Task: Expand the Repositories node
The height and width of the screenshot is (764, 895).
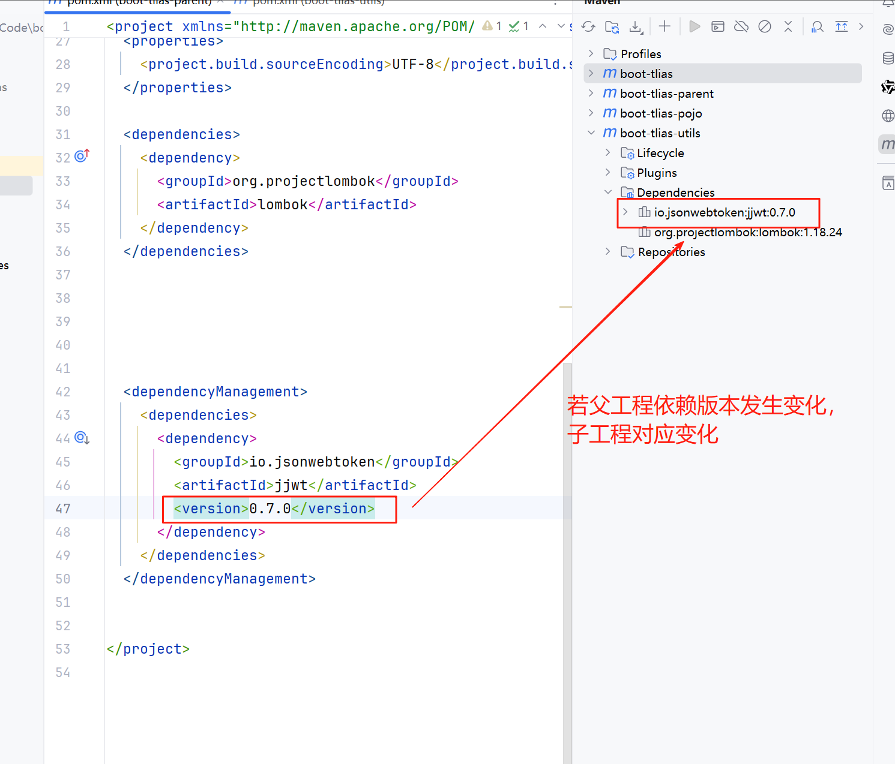Action: pos(608,251)
